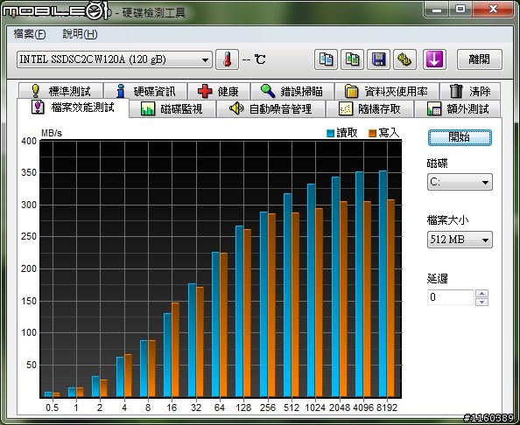Click the save floppy disk icon
Screen dimensions: 520x425
378,59
